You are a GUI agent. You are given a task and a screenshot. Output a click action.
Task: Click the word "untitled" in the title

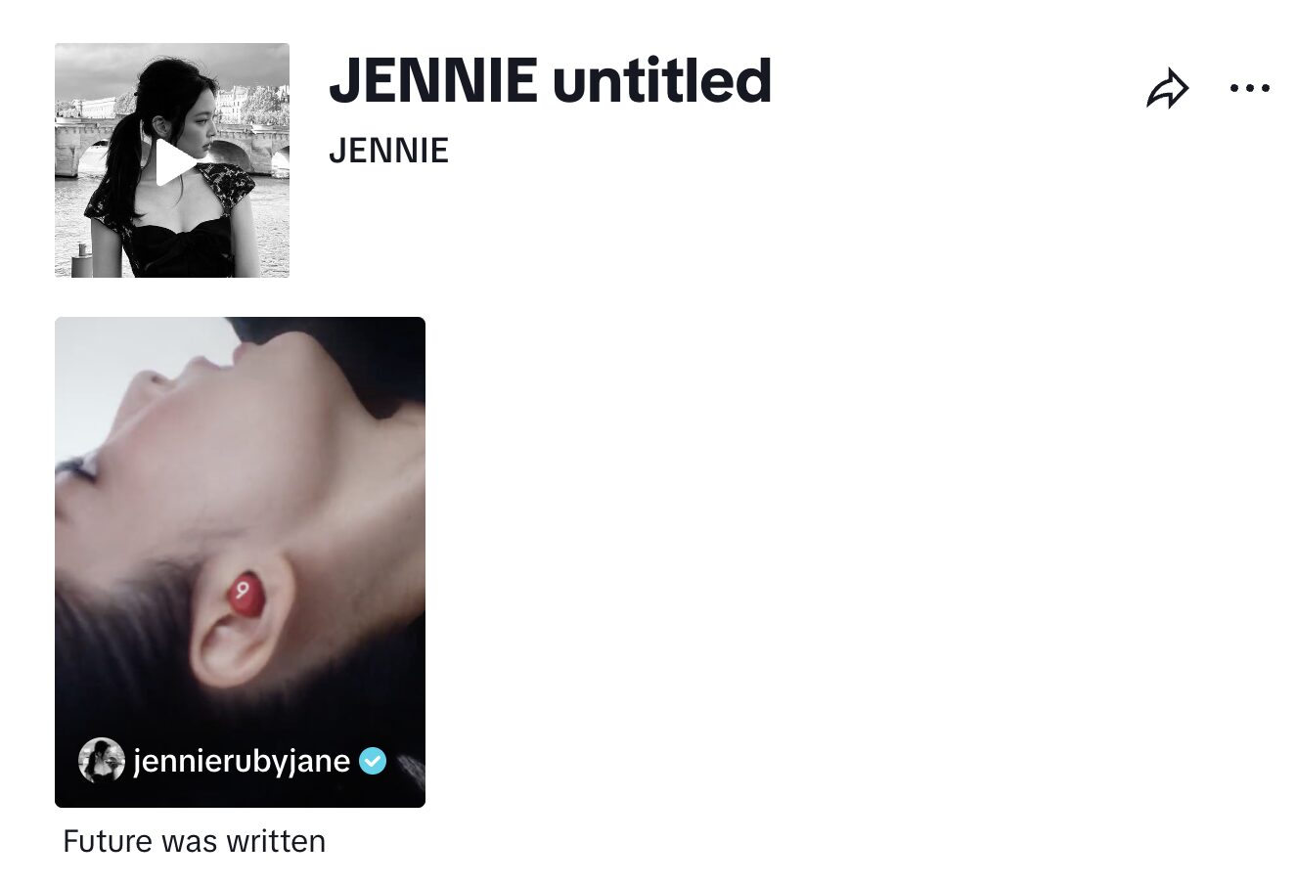[x=662, y=80]
